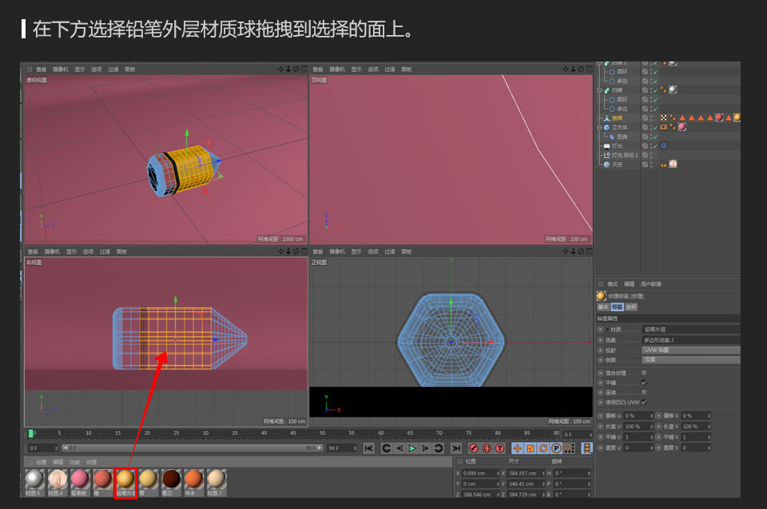Image resolution: width=767 pixels, height=509 pixels.
Task: Click rotate view icon in perspective viewport toolbar
Action: point(296,69)
